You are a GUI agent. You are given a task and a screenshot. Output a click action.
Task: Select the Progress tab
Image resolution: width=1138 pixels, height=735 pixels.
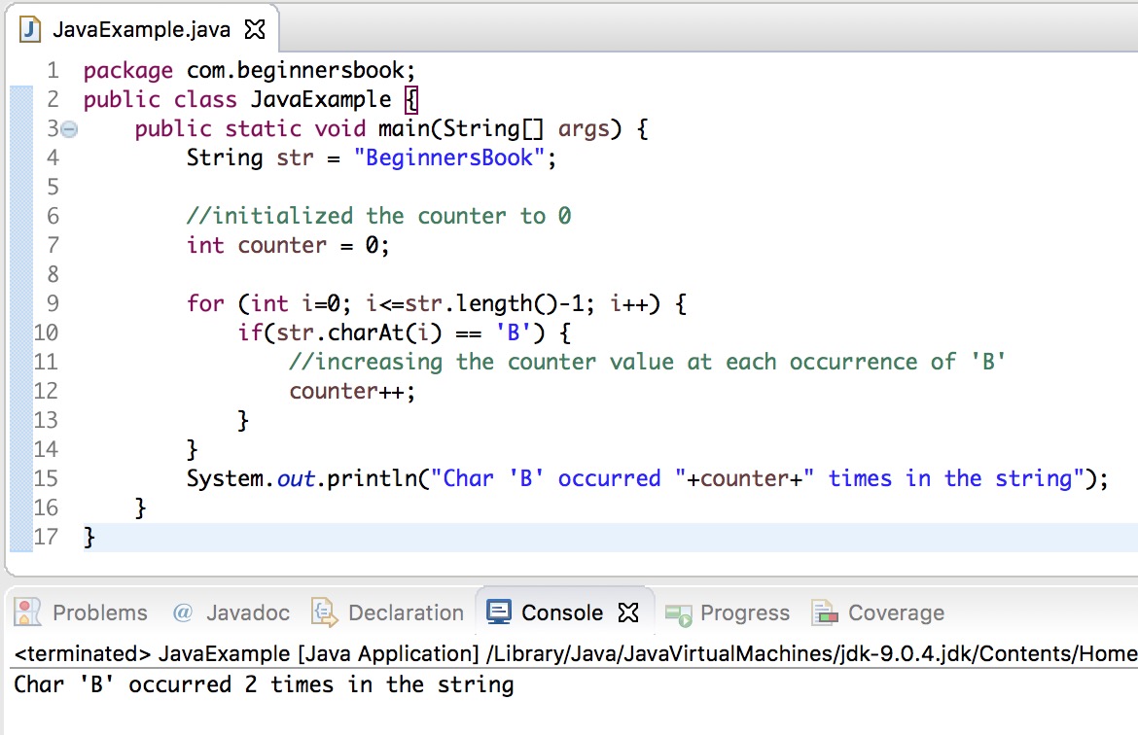[749, 612]
